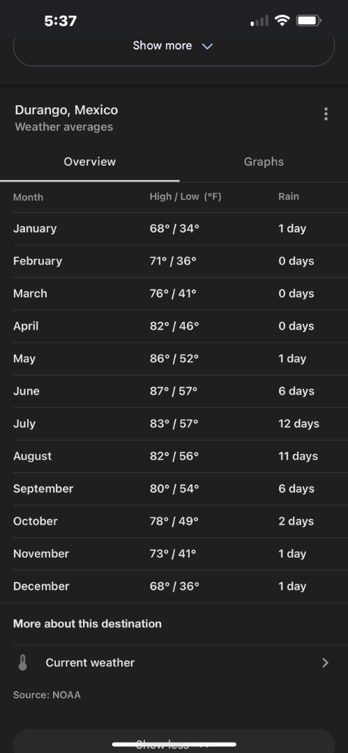
Task: Tap the 5:37 clock in status bar
Action: [61, 21]
